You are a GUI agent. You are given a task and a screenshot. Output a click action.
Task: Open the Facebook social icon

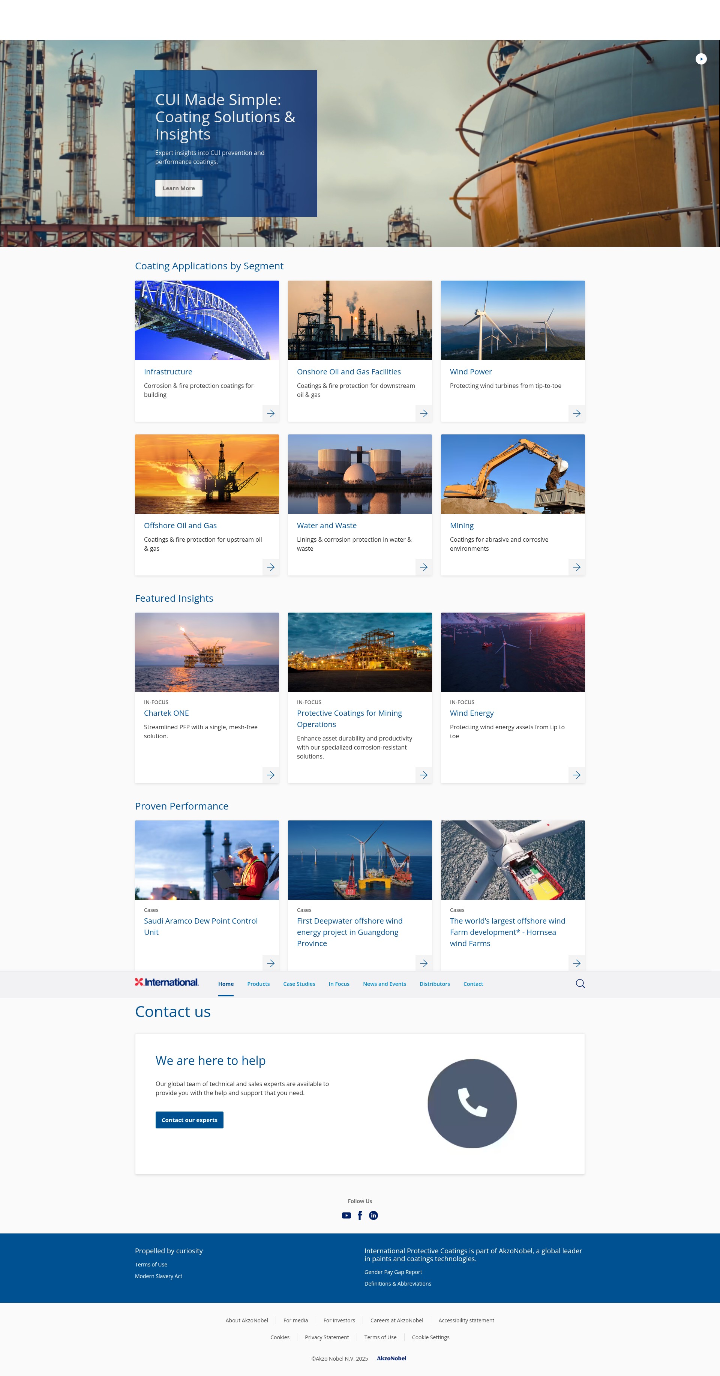pyautogui.click(x=360, y=1215)
